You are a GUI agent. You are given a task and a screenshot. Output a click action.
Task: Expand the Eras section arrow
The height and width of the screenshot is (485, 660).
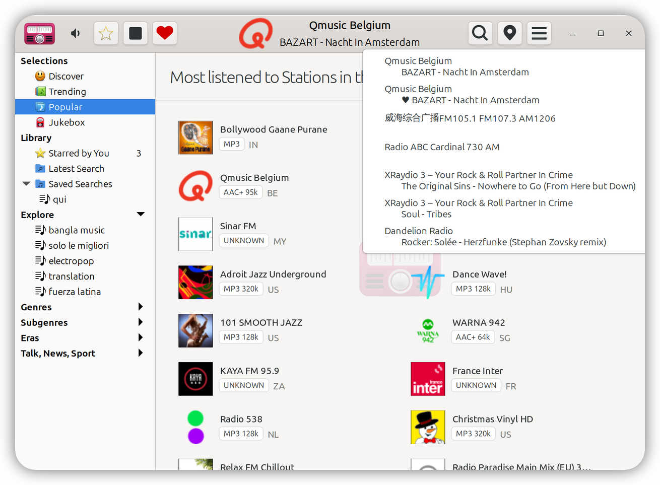(141, 337)
